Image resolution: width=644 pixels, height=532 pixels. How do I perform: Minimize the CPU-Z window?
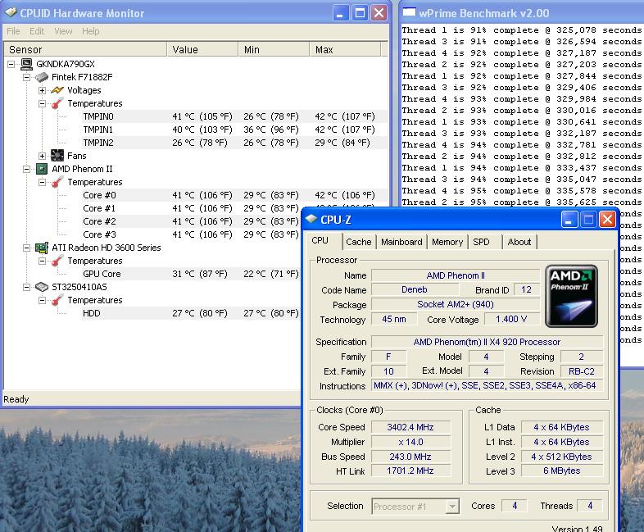tap(569, 220)
